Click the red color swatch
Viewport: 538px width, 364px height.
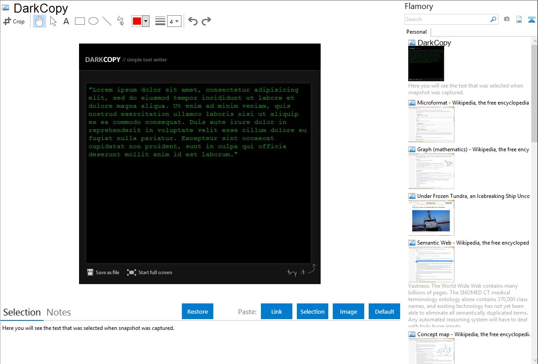coord(137,21)
